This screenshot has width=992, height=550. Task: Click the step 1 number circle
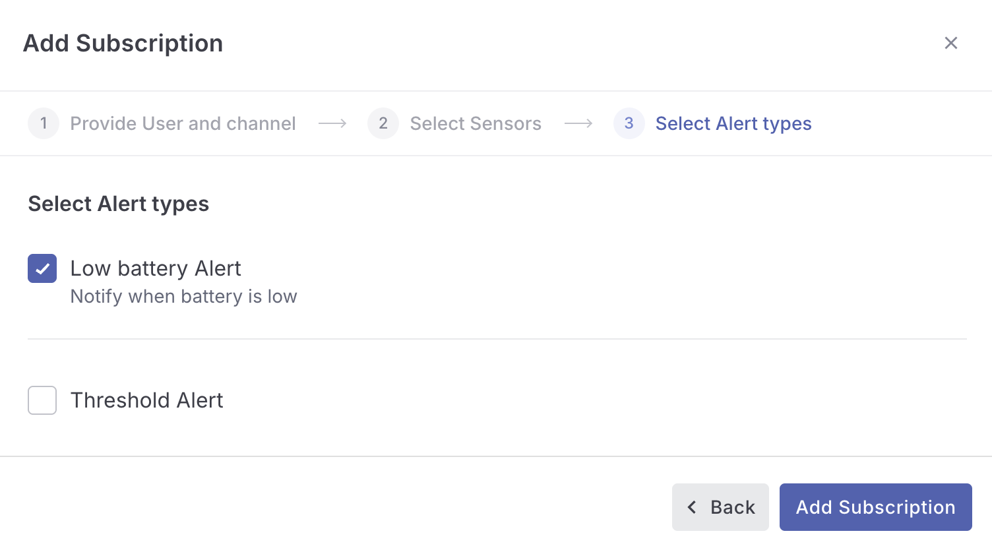point(44,123)
